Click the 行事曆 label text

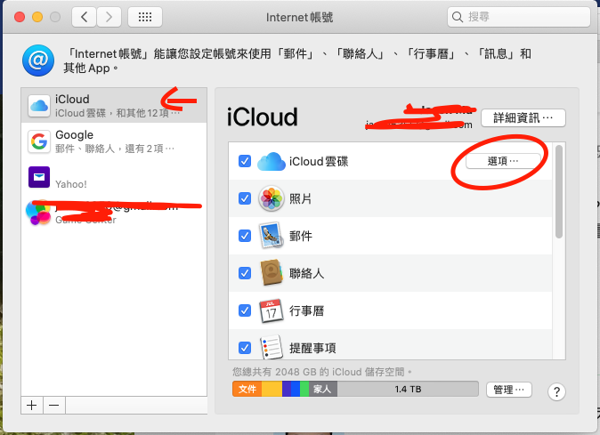(306, 310)
